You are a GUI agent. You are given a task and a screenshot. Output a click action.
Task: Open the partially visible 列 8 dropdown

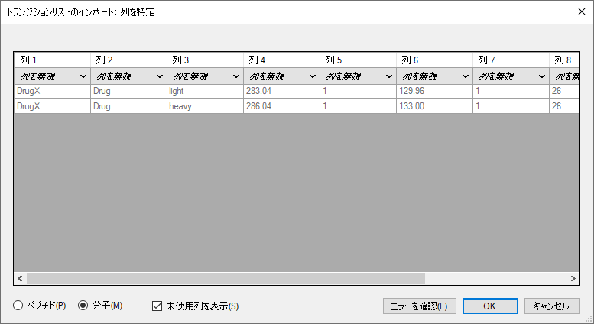pyautogui.click(x=564, y=76)
